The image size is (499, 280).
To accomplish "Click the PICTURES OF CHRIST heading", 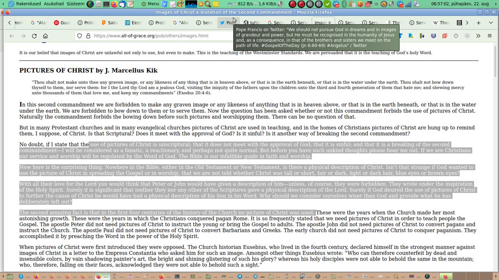I will click(x=88, y=71).
